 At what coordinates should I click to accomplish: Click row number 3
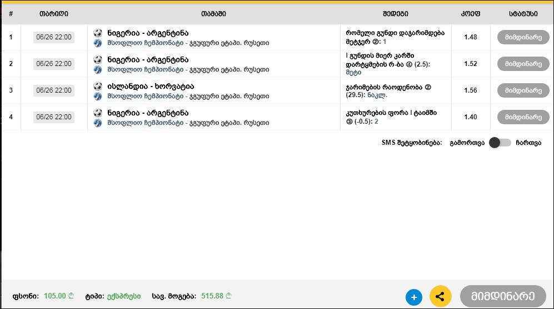pos(11,90)
